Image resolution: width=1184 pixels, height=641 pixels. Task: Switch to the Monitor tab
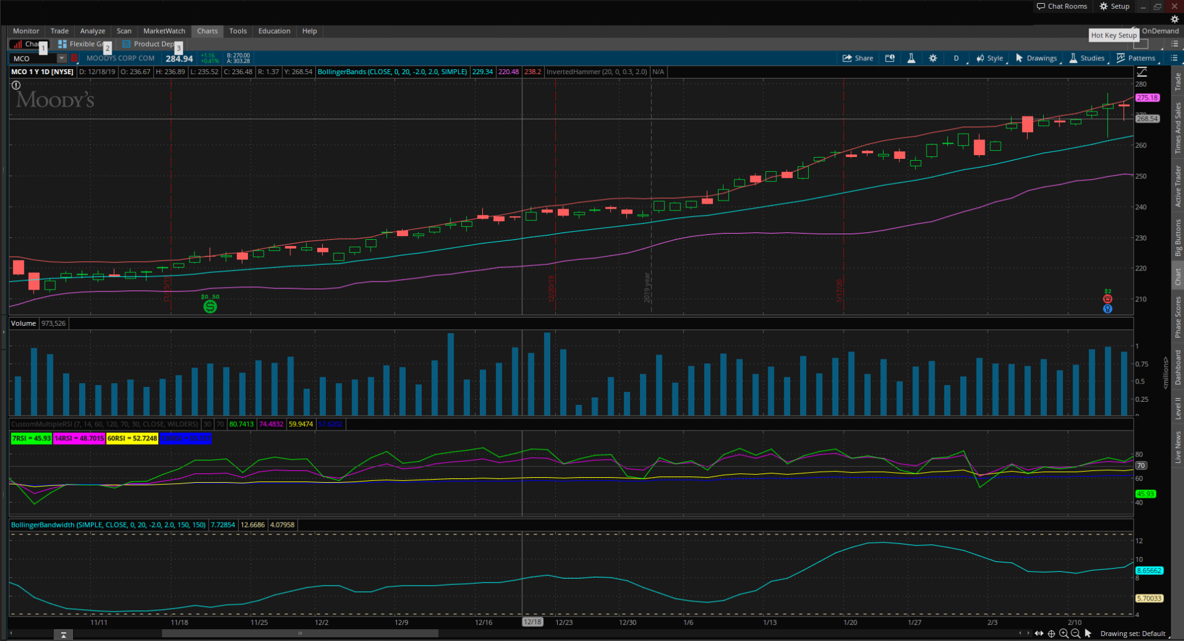point(26,31)
